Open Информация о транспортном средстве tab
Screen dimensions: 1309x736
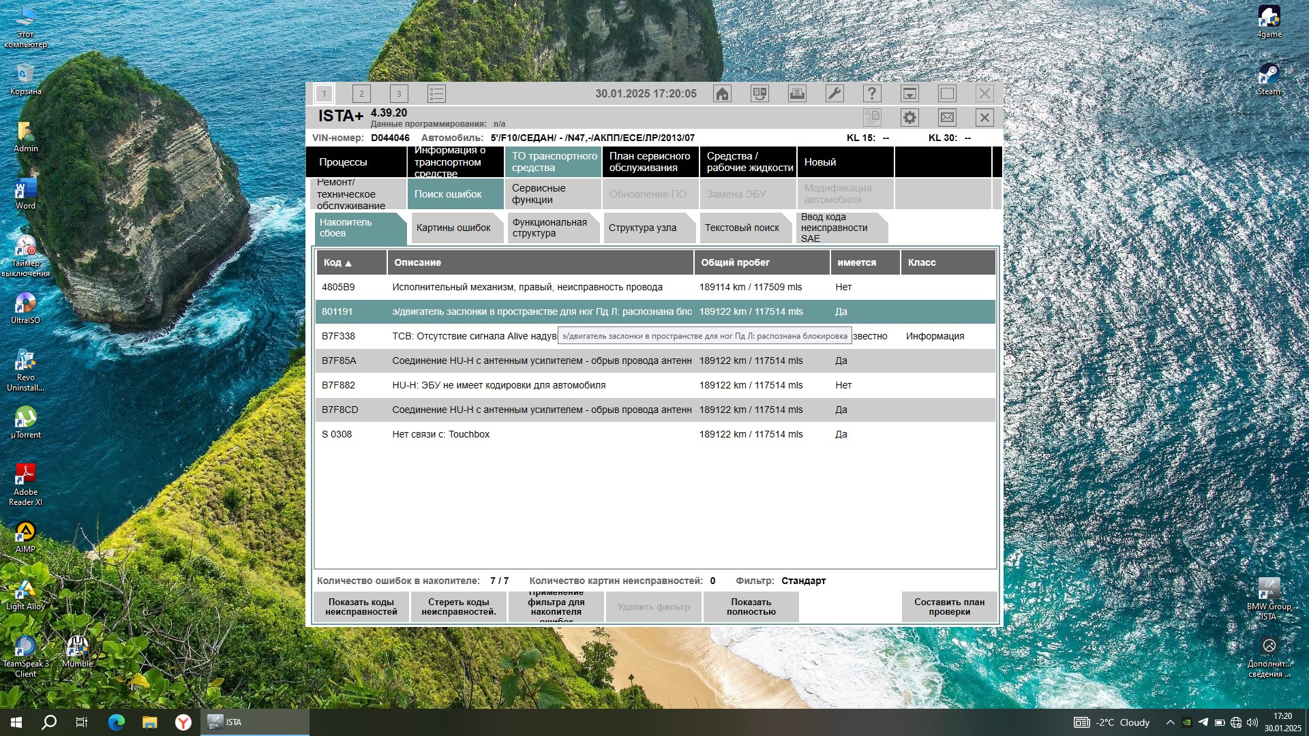[x=455, y=162]
